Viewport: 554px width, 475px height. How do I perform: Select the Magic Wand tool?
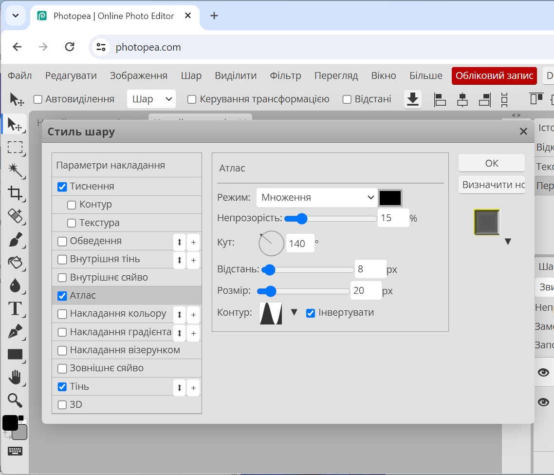pos(15,170)
